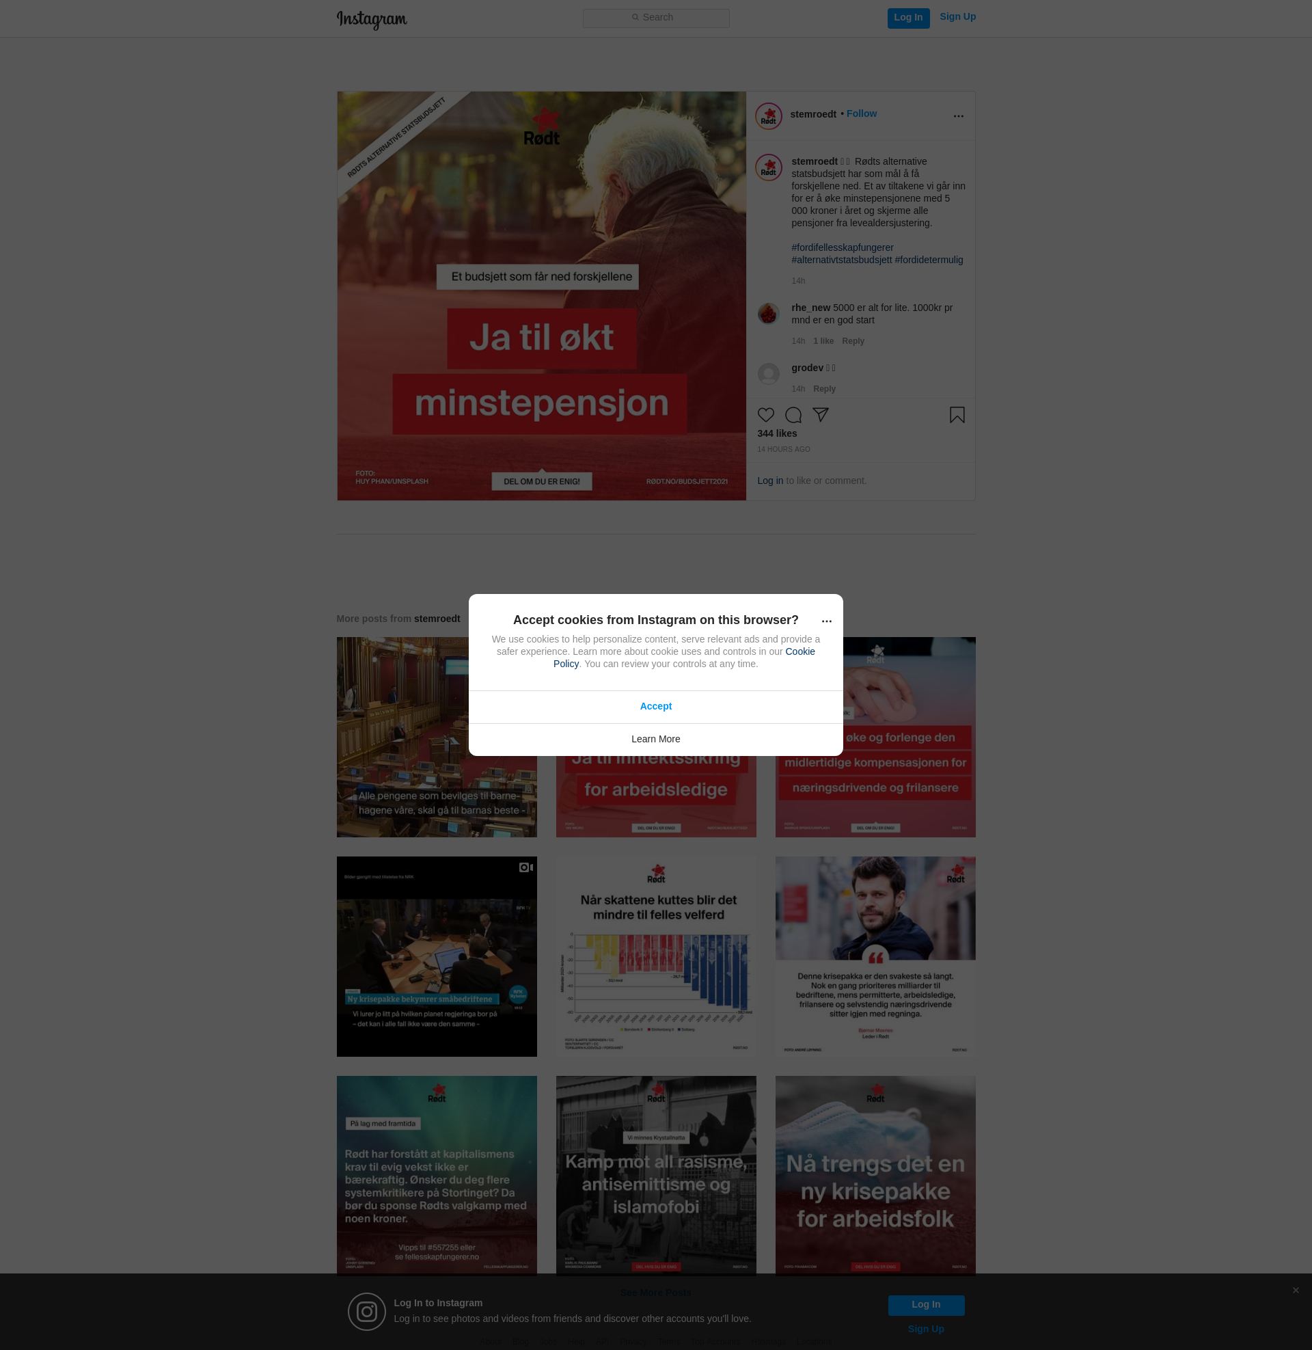The height and width of the screenshot is (1350, 1312).
Task: Reply to rhe_new's comment
Action: [852, 341]
